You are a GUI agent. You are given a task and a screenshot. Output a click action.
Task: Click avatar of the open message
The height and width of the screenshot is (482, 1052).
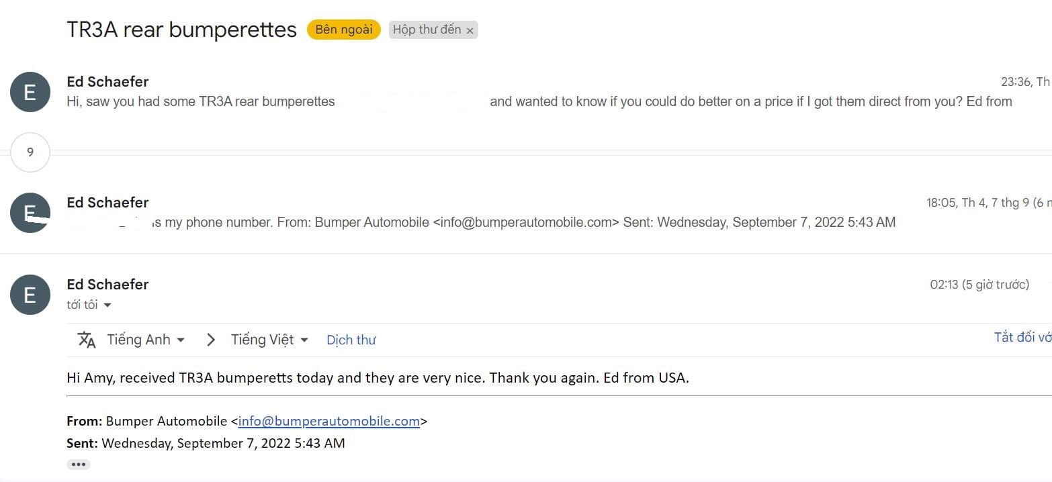30,295
